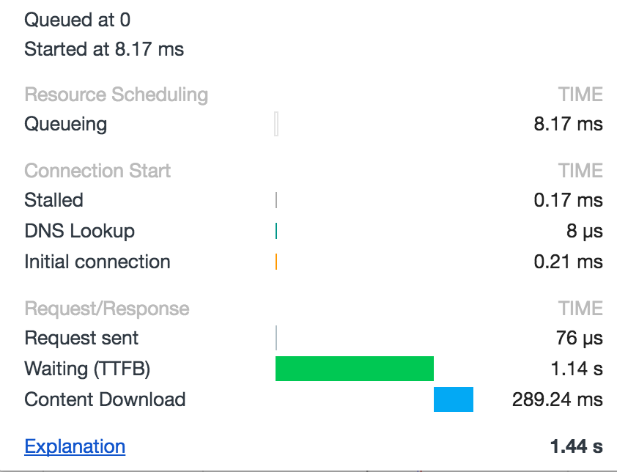Click the 289.24 ms download value
This screenshot has height=472, width=617.
(x=557, y=399)
